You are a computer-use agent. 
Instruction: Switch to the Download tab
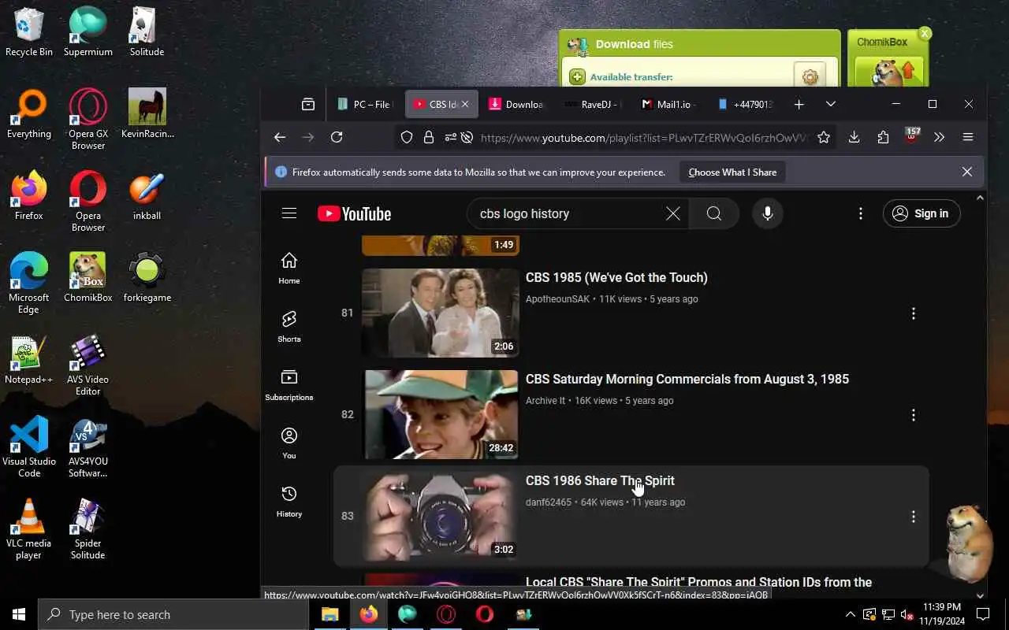pos(516,104)
